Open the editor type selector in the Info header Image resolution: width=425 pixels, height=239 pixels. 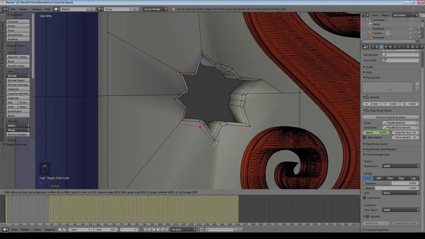click(x=5, y=9)
